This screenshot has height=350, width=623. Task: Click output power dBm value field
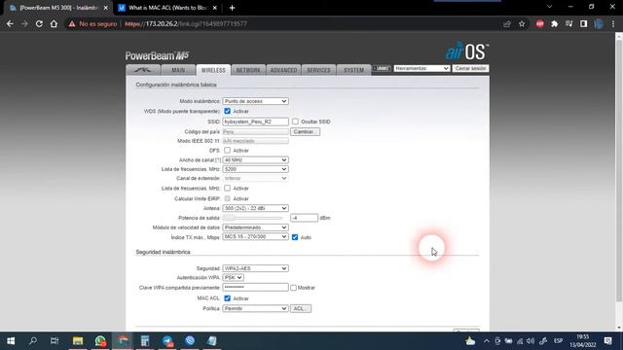pos(304,218)
